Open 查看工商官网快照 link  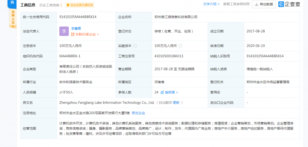[236, 4]
